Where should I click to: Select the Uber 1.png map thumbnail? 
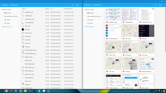click(130, 33)
